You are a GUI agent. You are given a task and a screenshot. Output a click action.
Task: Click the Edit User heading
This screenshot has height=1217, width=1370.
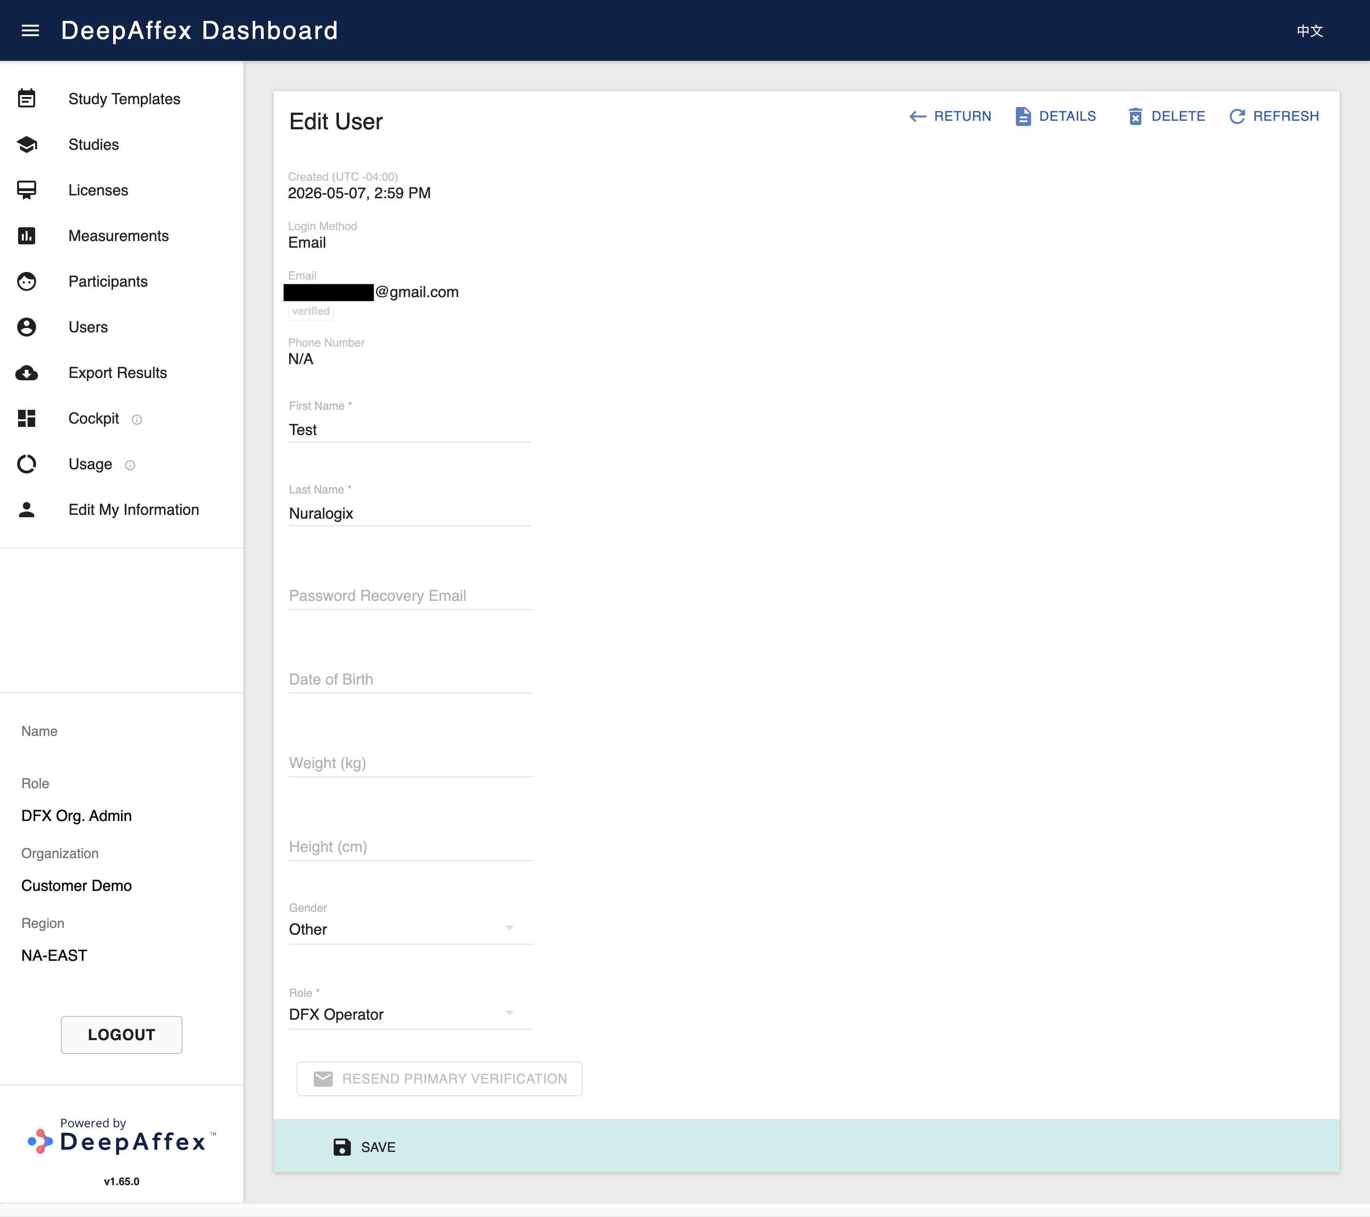(336, 121)
